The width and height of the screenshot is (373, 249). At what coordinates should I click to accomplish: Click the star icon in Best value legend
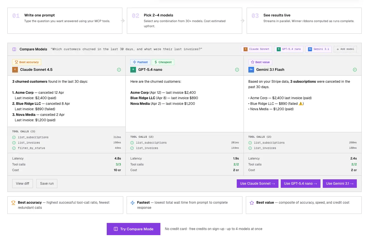pos(252,203)
